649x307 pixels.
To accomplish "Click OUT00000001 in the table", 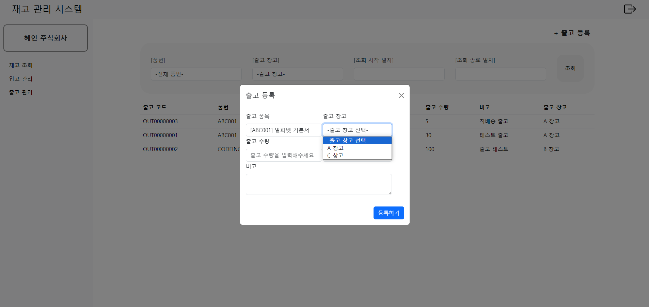I will 160,136.
